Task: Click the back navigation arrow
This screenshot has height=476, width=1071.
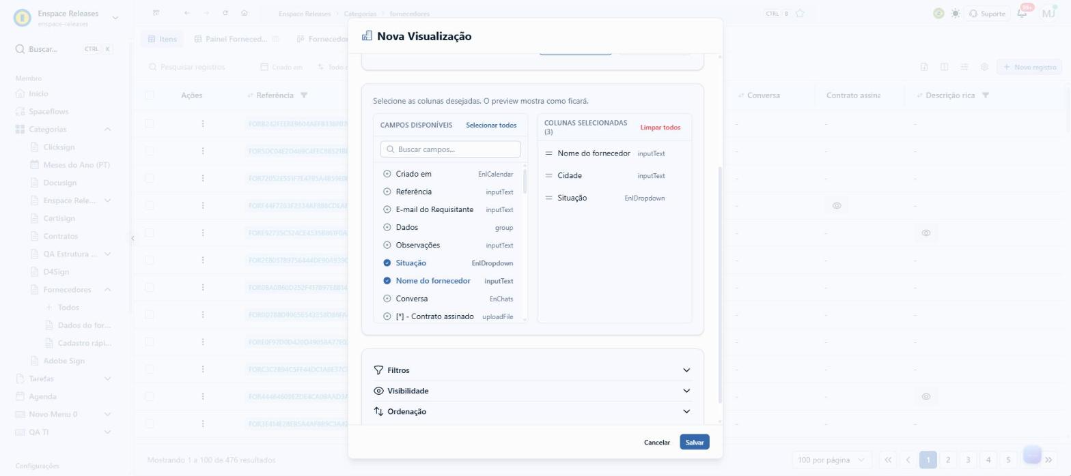Action: pos(187,13)
